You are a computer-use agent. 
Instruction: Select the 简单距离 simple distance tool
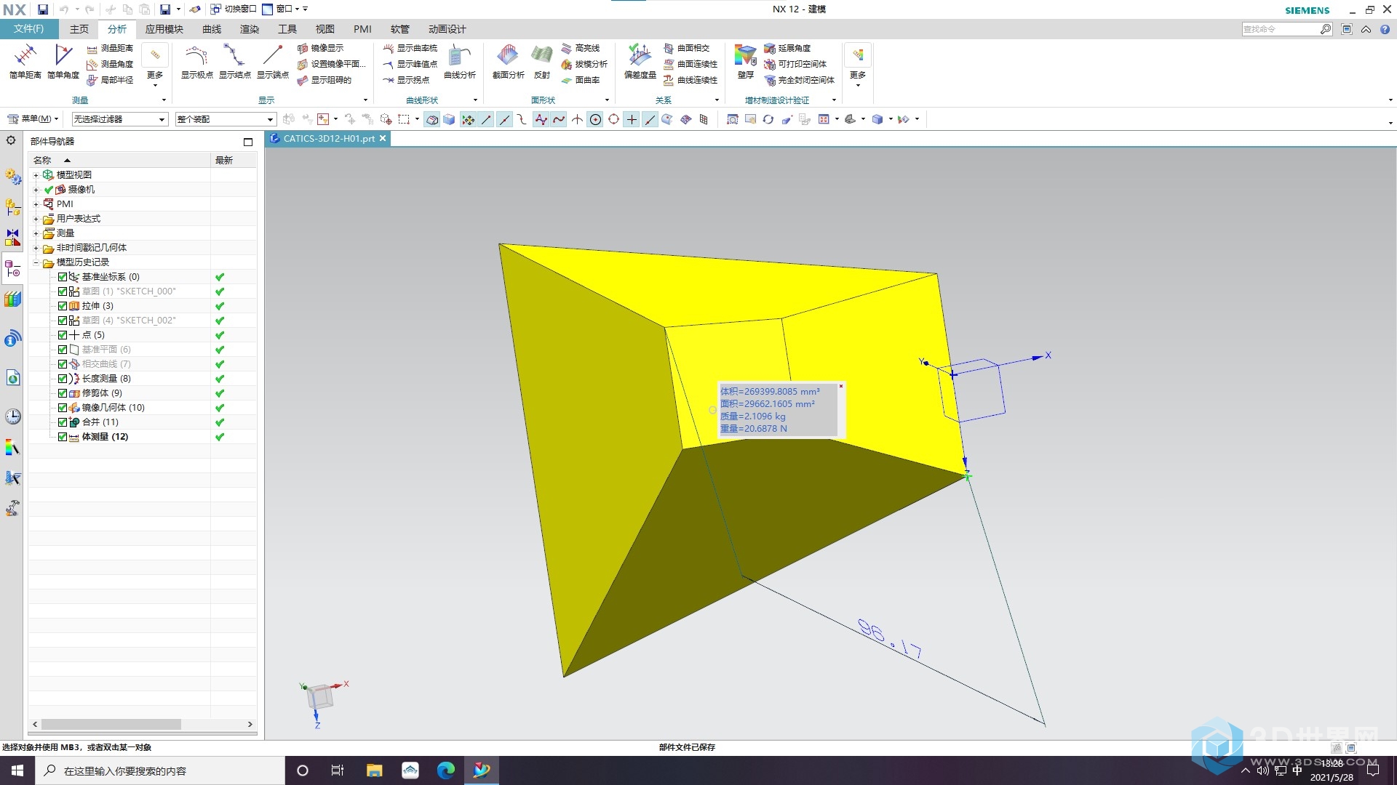point(25,62)
